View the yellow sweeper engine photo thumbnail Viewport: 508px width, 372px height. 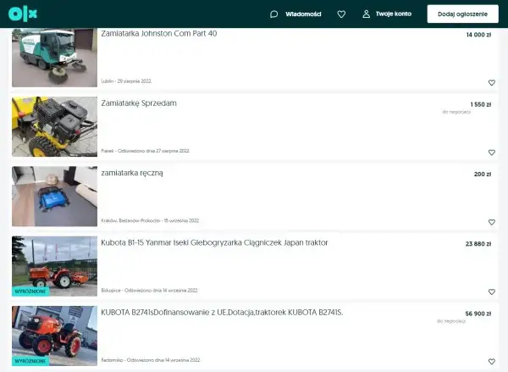(x=54, y=126)
